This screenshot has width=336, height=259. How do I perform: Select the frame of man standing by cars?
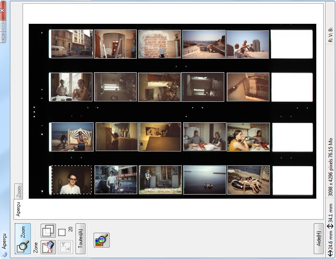point(116,180)
